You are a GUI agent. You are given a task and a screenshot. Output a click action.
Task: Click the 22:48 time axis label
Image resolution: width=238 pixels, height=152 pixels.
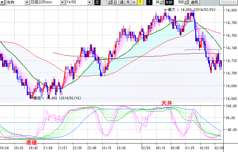click(92, 148)
